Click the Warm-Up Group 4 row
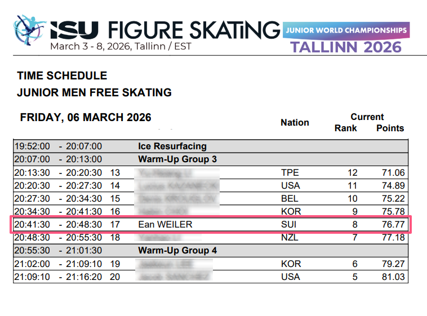Screen dimensions: 427x316 (x=177, y=251)
